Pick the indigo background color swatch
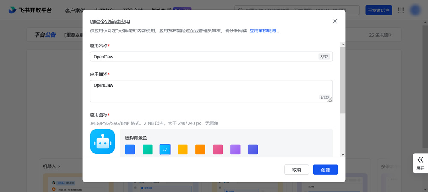The width and height of the screenshot is (428, 192). (253, 149)
